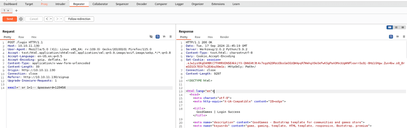Open the history dropdown next to back arrow
Viewport: 407px width, 128px height.
(51, 19)
